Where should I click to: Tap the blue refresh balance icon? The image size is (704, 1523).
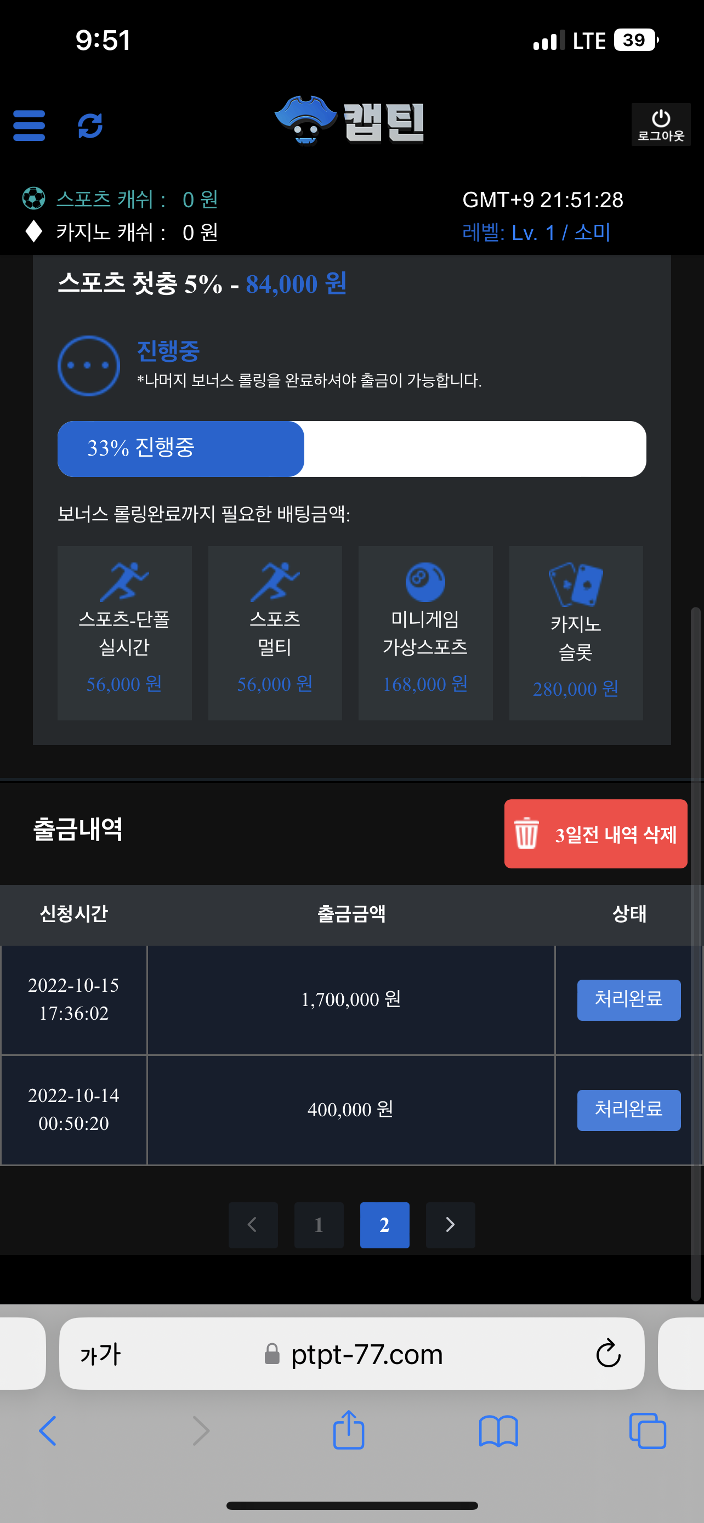(90, 126)
